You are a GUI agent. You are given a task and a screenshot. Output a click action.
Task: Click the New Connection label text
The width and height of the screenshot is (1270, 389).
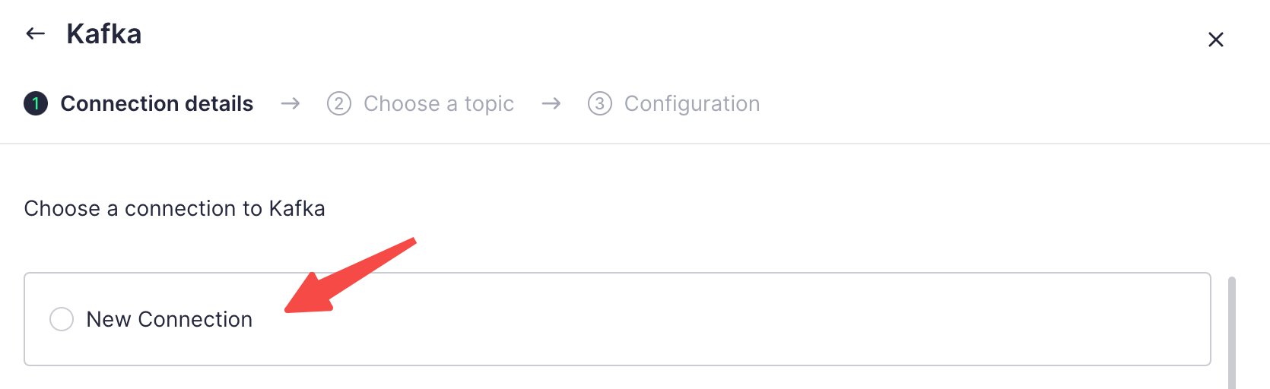[169, 319]
